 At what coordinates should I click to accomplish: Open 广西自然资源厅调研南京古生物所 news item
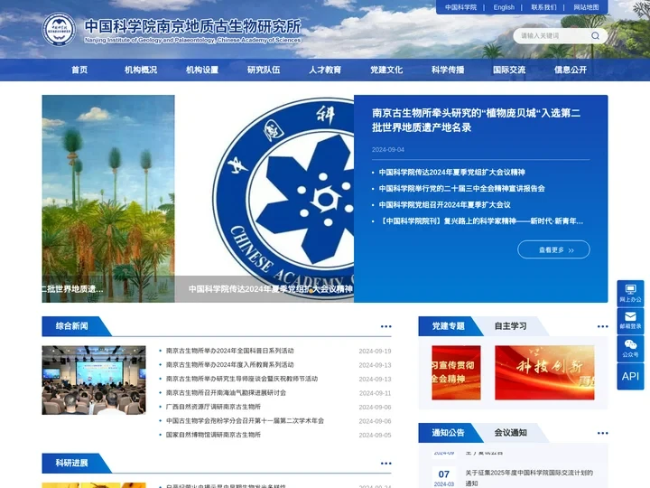click(x=213, y=407)
